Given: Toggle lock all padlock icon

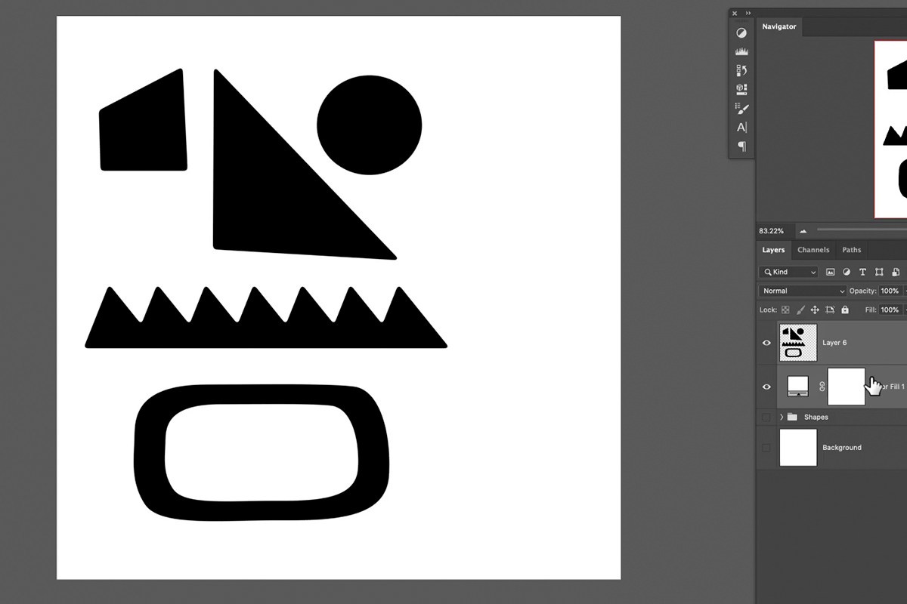Looking at the screenshot, I should 845,310.
